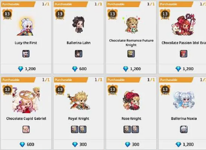206x150 pixels.
Task: Click the Chocolate Romance Future Knight portrait icon
Action: [x=131, y=54]
